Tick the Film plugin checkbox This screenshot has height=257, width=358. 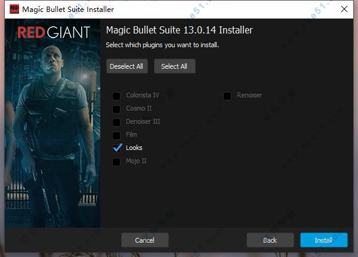[x=116, y=135]
